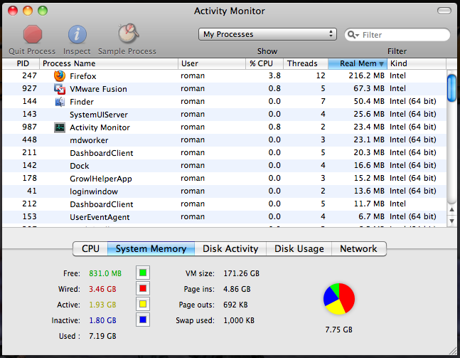Sort by % CPU column header
The width and height of the screenshot is (460, 358).
[264, 64]
